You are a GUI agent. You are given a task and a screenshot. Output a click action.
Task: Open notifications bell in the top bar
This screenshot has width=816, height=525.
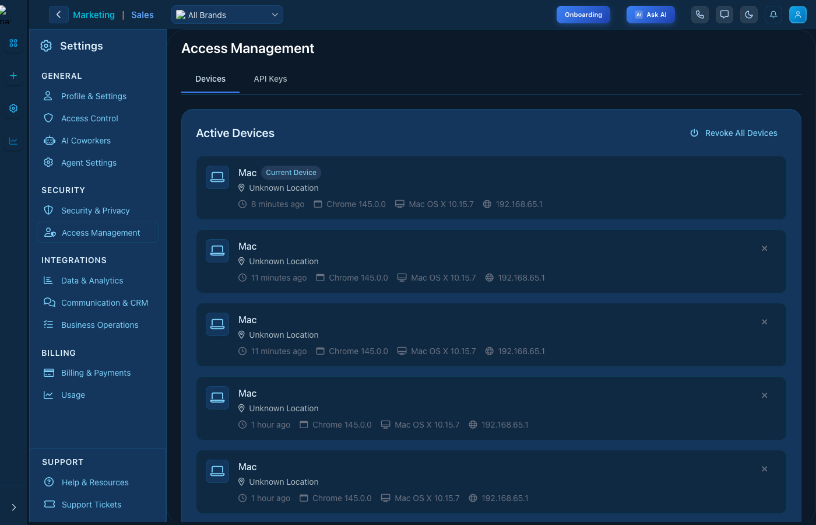773,15
